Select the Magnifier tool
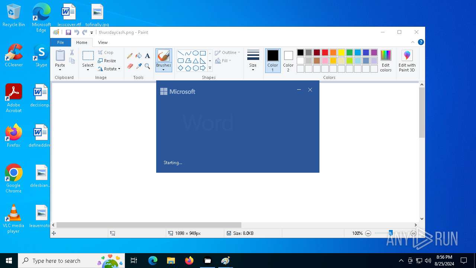The image size is (476, 268). [x=147, y=66]
